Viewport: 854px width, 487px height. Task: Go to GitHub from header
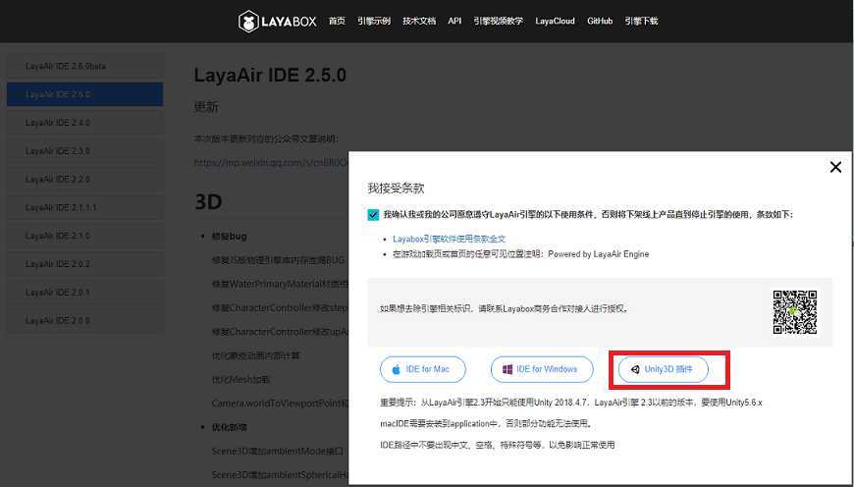[600, 22]
